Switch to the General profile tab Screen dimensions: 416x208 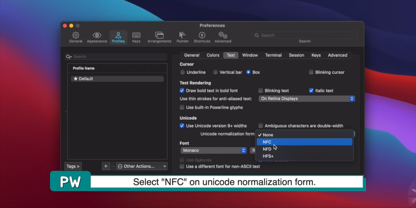click(x=192, y=55)
